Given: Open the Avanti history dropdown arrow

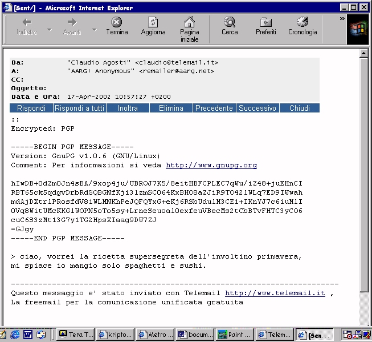Looking at the screenshot, I should [x=95, y=30].
